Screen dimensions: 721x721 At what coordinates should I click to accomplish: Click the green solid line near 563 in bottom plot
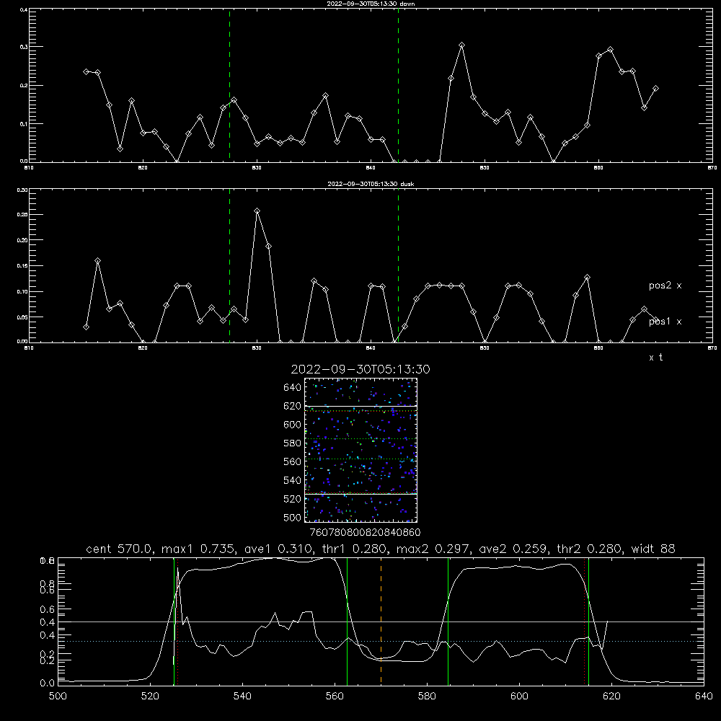[x=347, y=621]
